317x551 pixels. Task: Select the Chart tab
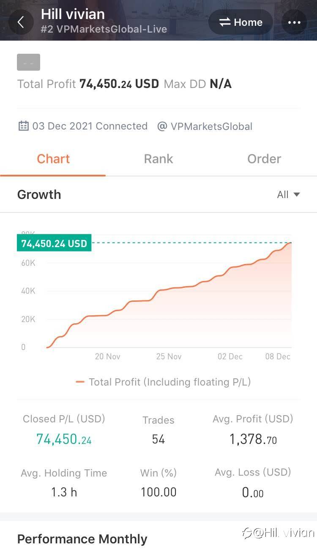coord(53,159)
